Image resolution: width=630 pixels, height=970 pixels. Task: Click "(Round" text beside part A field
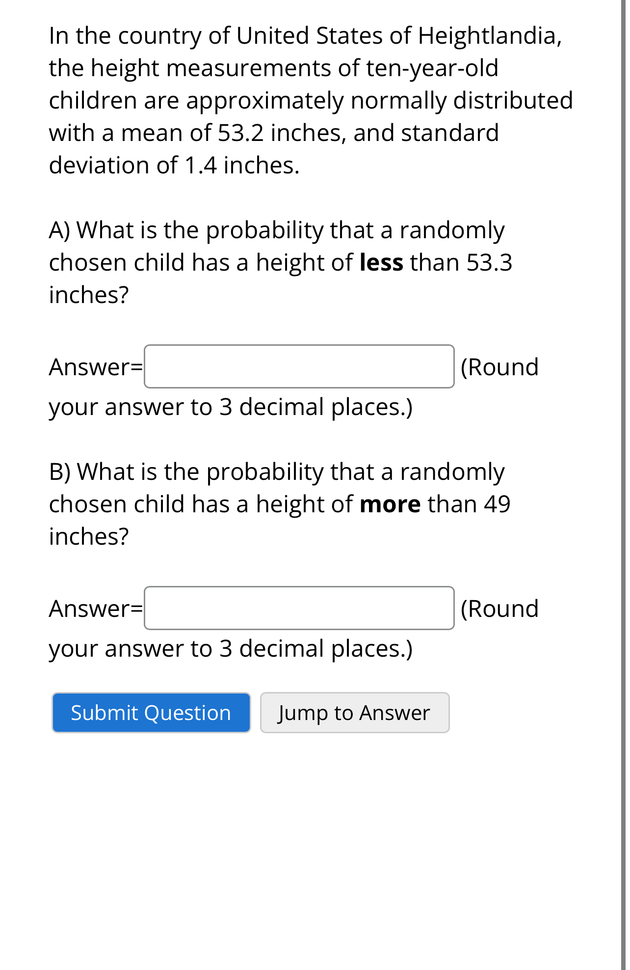[499, 367]
